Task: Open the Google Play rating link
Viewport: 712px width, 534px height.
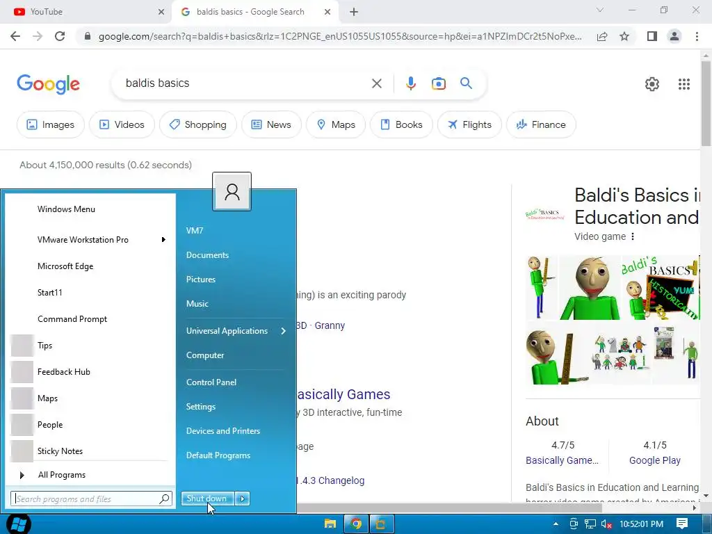Action: pos(655,460)
